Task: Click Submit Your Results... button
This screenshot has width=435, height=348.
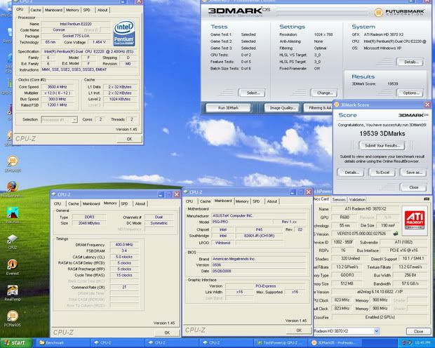Action: point(382,145)
